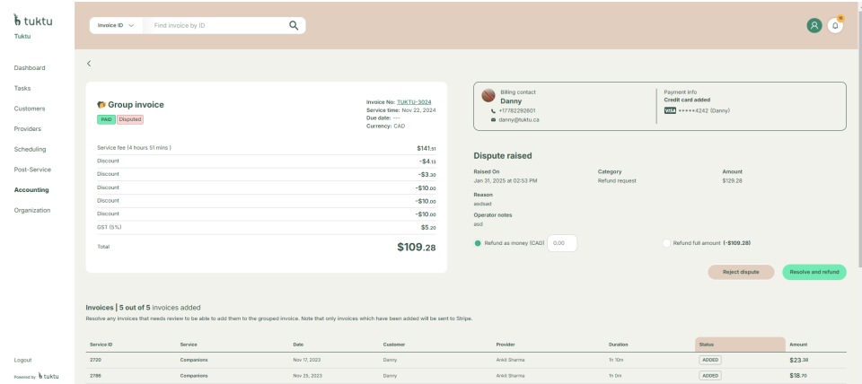862x384 pixels.
Task: Navigate to the Accounting section
Action: coord(31,190)
